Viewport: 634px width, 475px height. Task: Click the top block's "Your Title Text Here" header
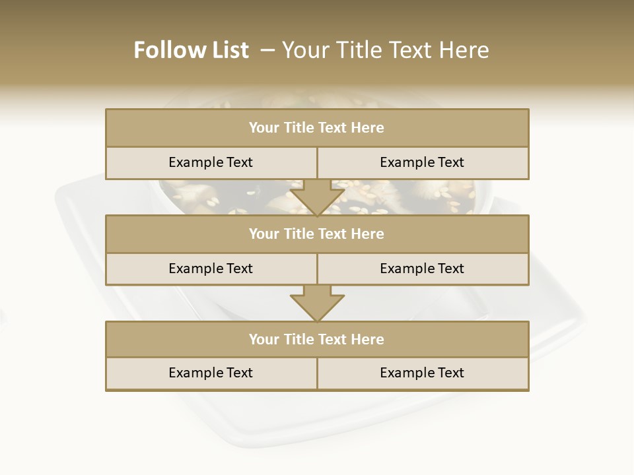coord(316,127)
